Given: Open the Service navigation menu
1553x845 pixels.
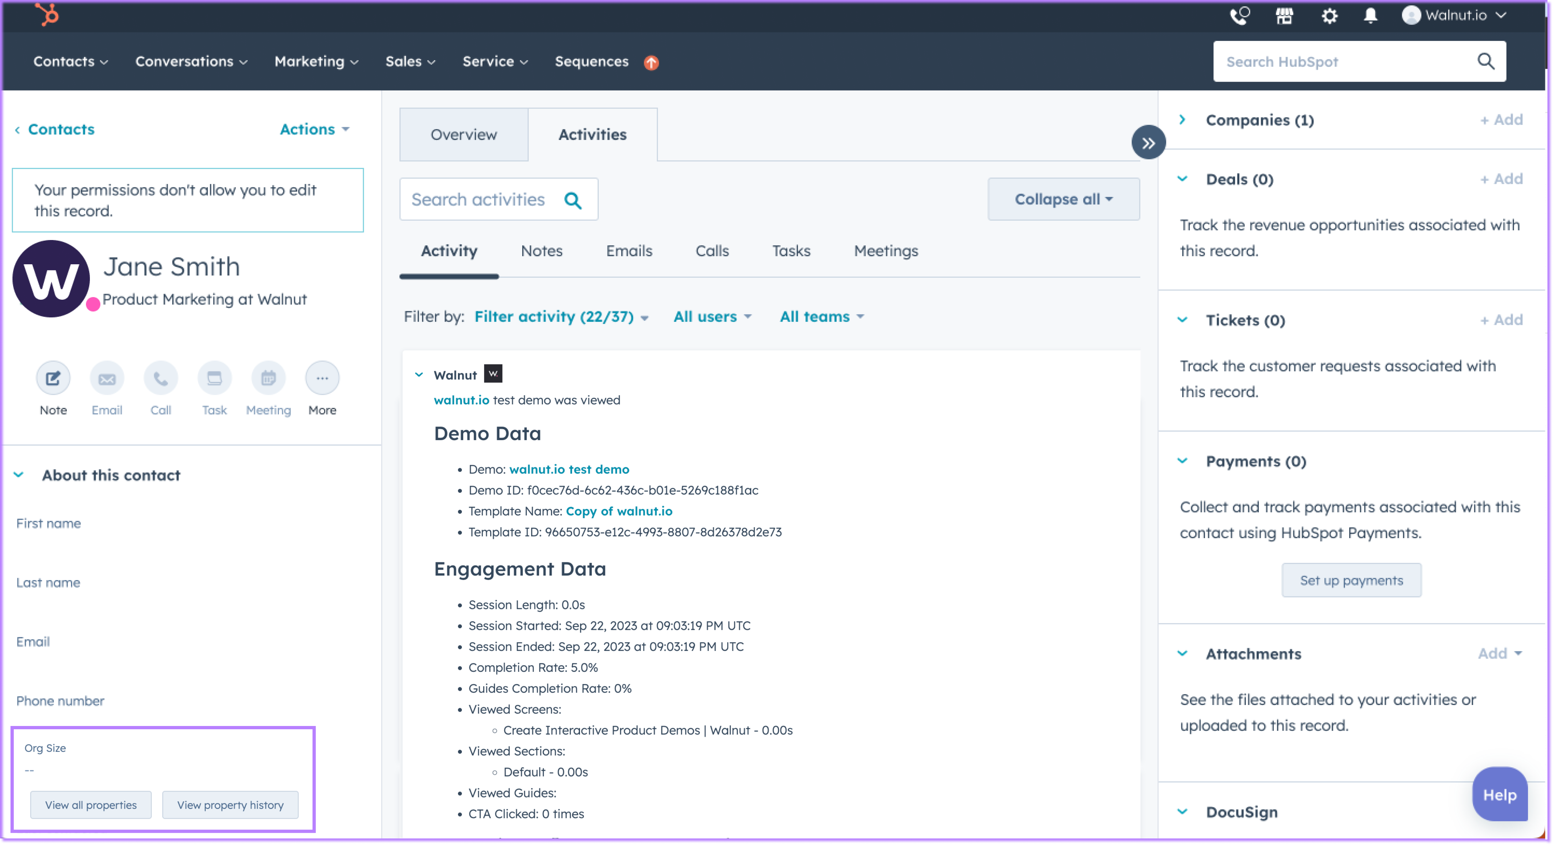Looking at the screenshot, I should [x=495, y=61].
